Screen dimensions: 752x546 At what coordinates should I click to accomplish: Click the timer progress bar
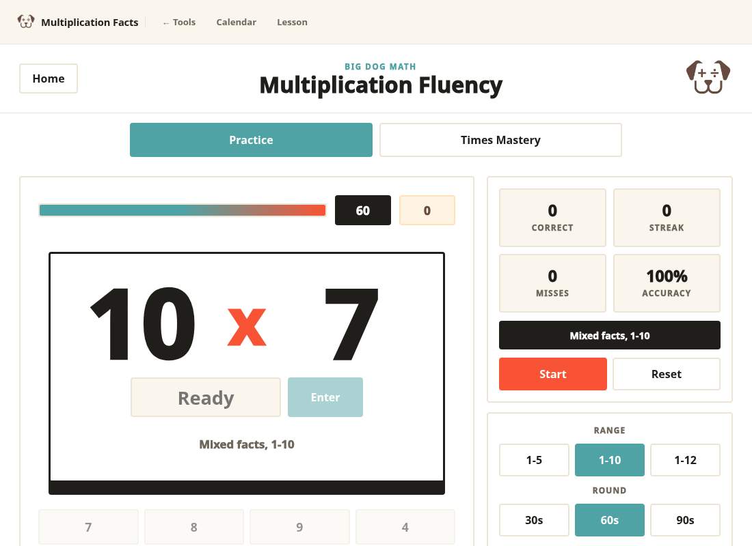(183, 210)
